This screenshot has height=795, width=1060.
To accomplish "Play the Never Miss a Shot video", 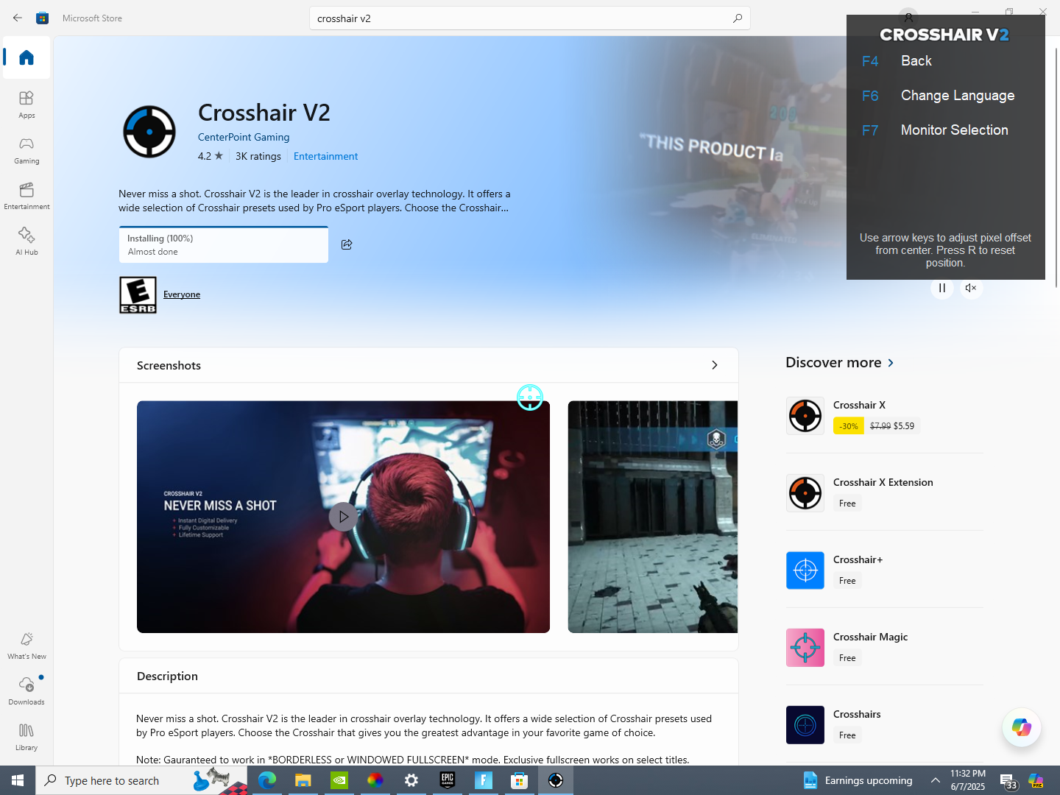I will pos(343,517).
